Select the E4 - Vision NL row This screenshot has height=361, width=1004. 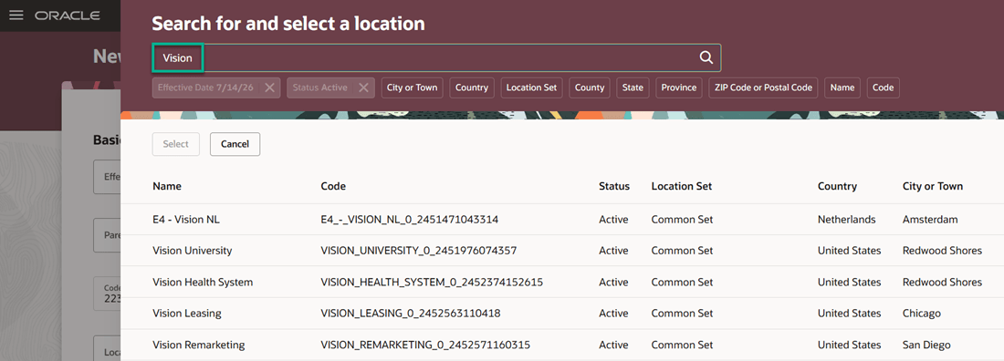(x=562, y=220)
